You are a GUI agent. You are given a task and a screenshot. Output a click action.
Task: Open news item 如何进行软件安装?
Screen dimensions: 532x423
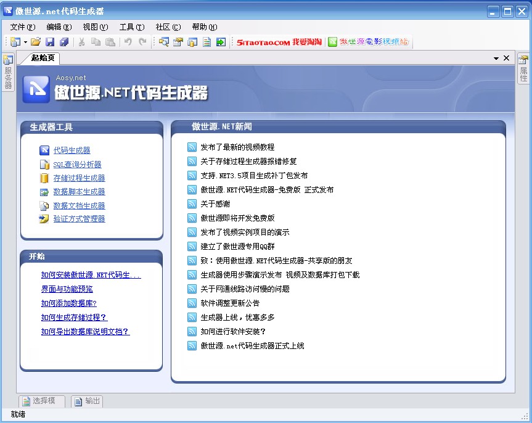[233, 332]
